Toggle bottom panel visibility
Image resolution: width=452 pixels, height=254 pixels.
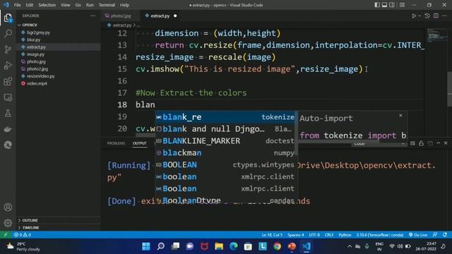click(384, 5)
